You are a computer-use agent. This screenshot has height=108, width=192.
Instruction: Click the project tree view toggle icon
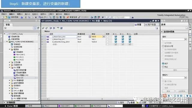click(35, 28)
